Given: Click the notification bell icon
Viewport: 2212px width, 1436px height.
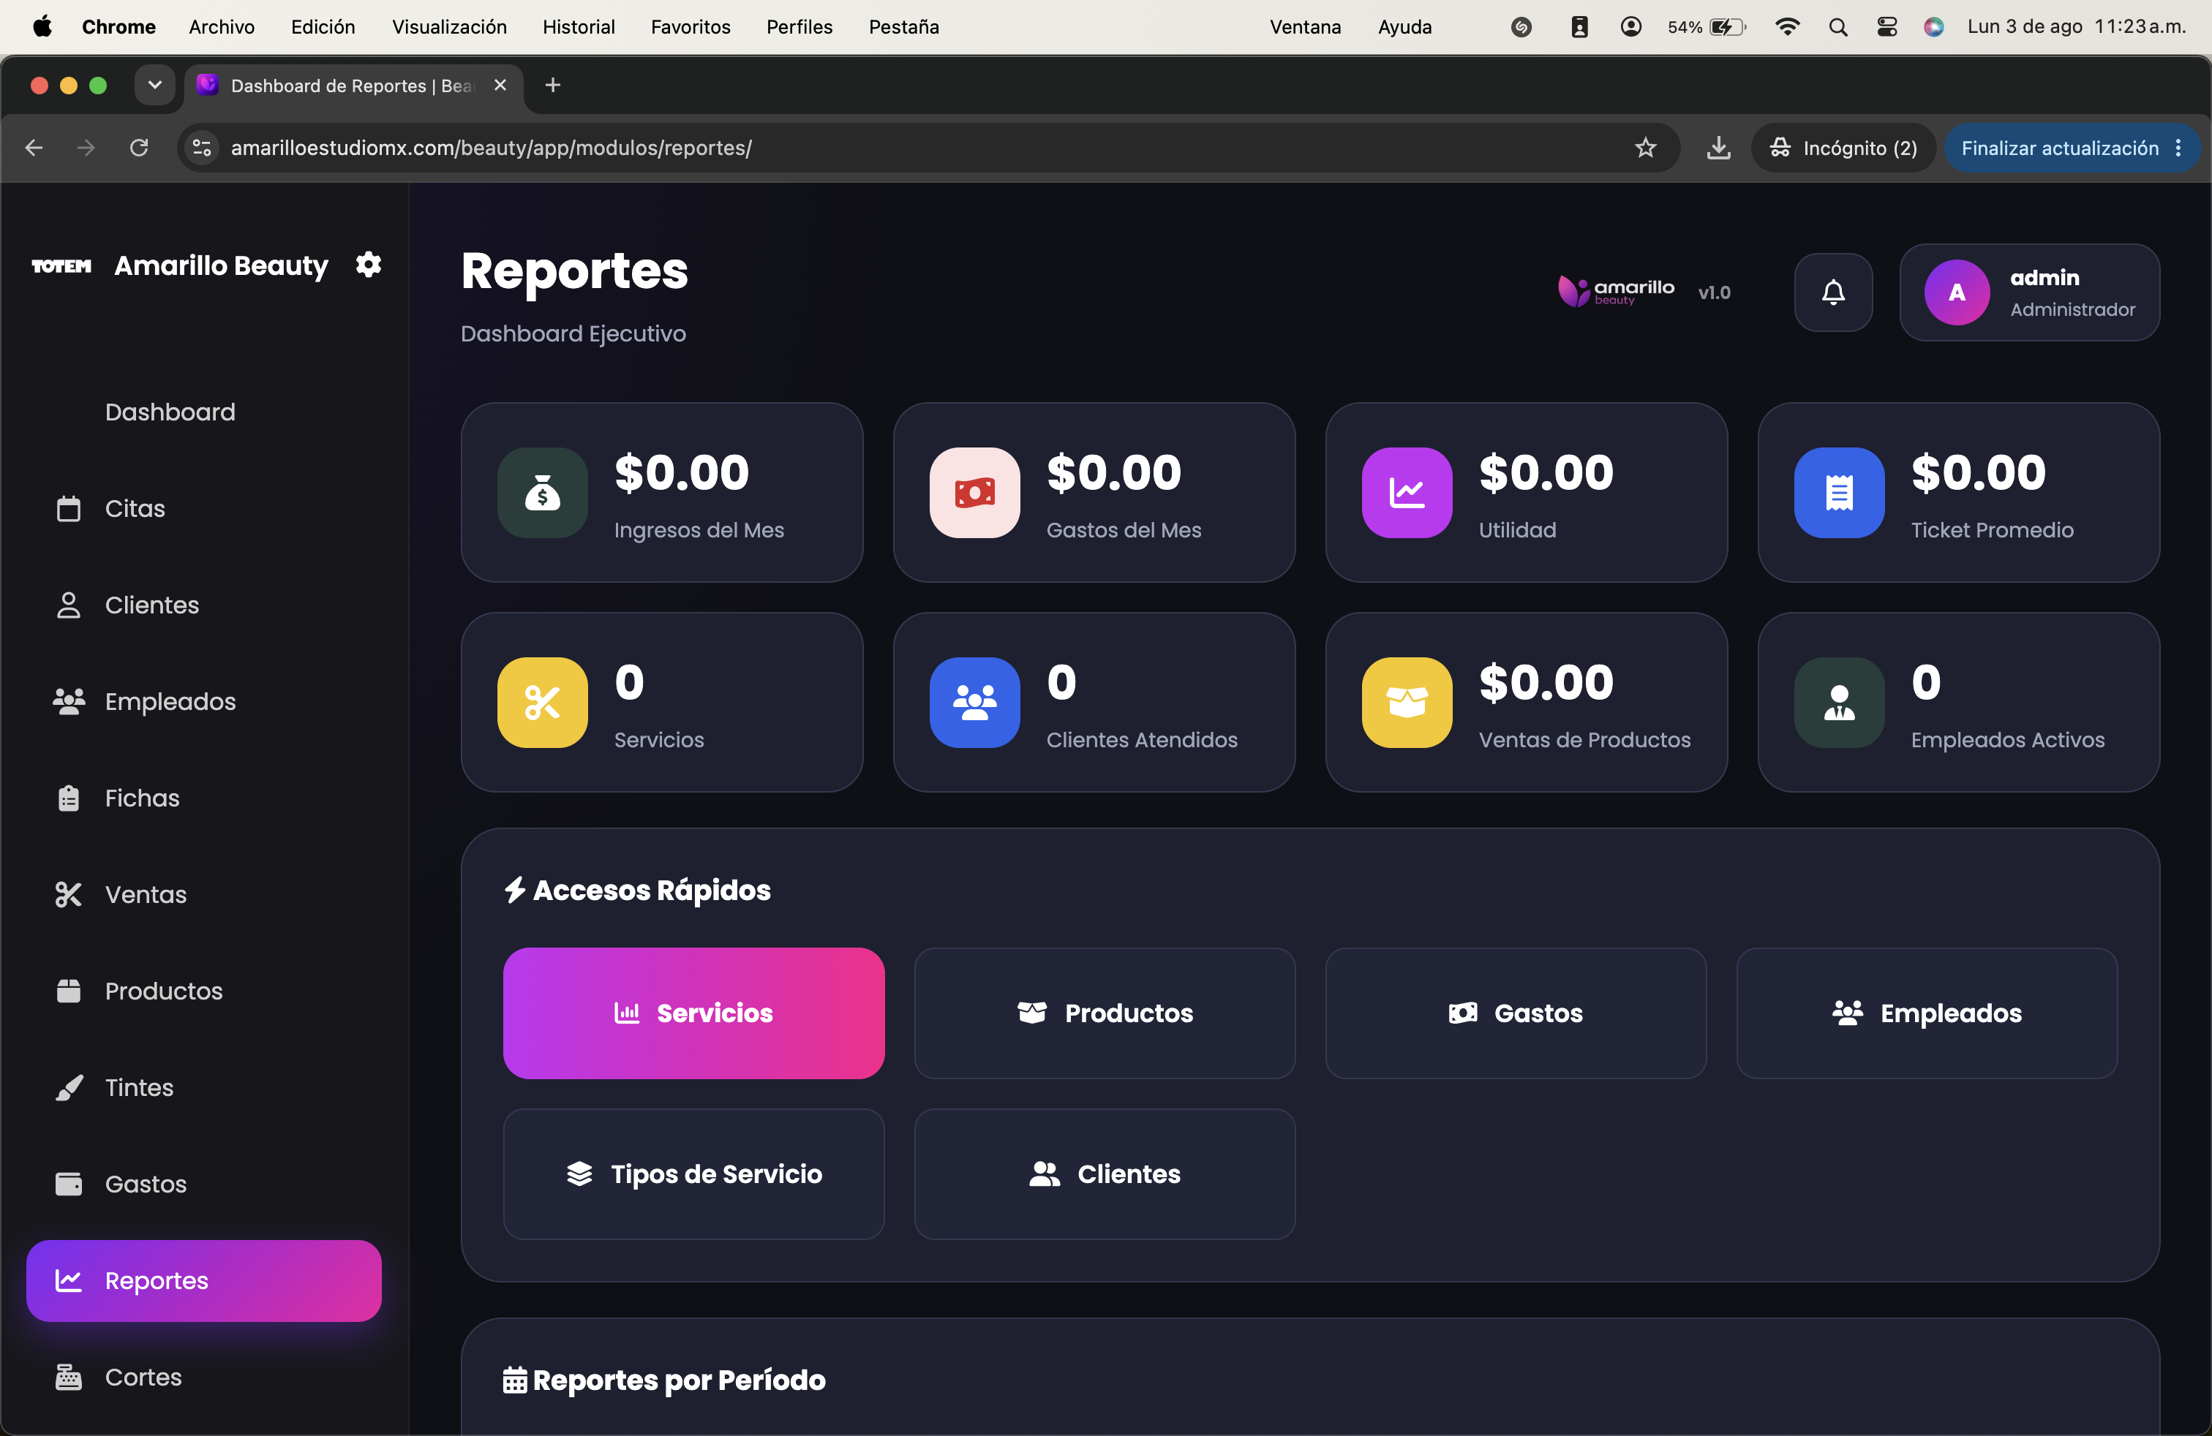Looking at the screenshot, I should coord(1833,292).
